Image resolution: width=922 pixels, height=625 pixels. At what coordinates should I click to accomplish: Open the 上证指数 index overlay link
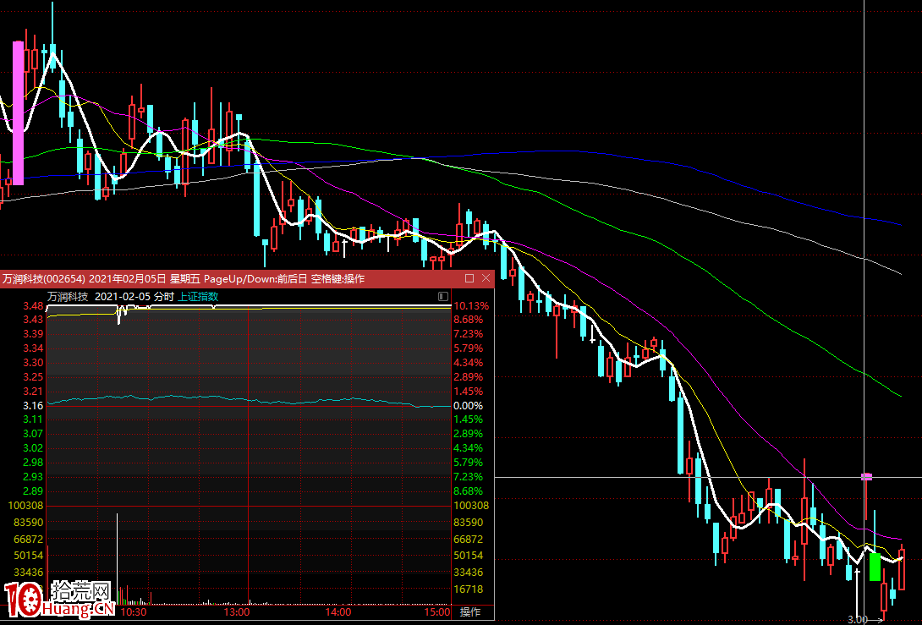click(x=198, y=297)
